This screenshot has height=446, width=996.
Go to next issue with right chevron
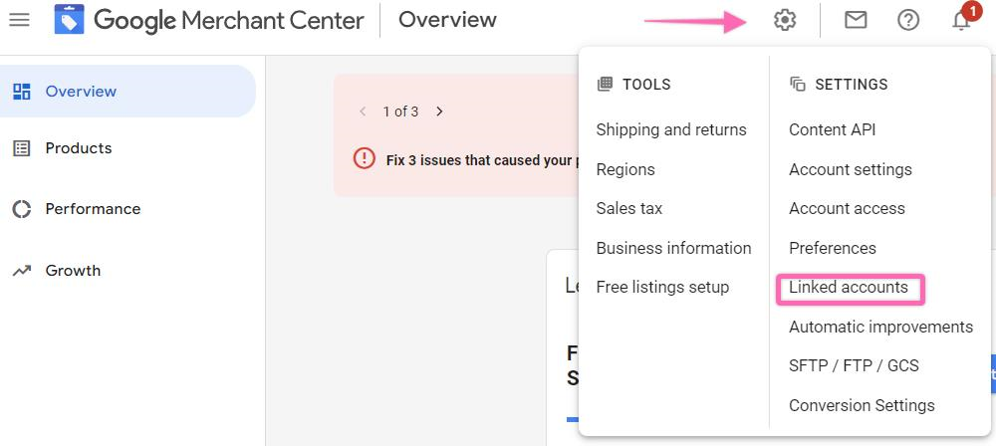coord(439,111)
